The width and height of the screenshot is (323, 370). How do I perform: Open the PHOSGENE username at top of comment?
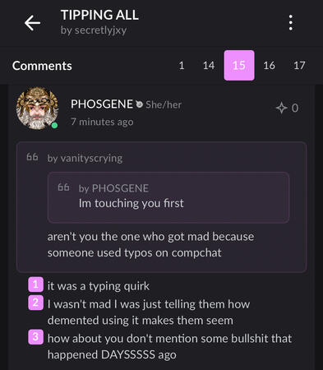point(102,104)
